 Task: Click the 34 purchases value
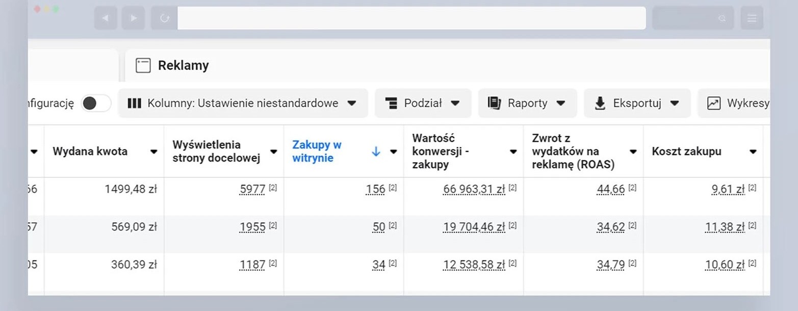click(x=379, y=265)
